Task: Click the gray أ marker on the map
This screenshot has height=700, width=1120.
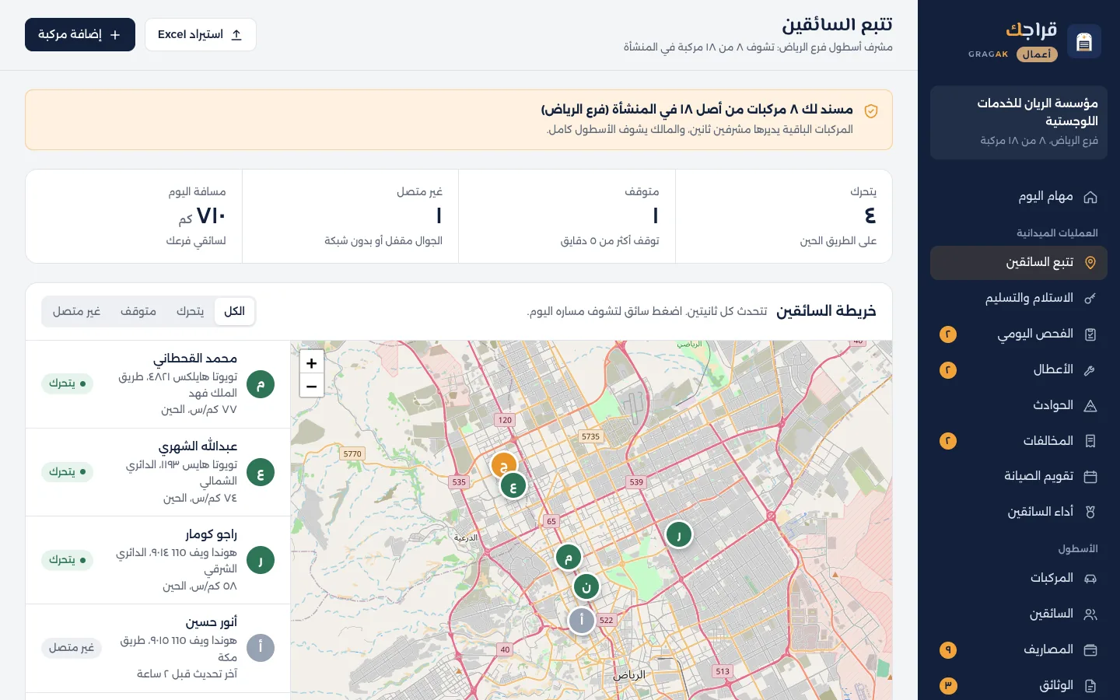Action: click(581, 620)
